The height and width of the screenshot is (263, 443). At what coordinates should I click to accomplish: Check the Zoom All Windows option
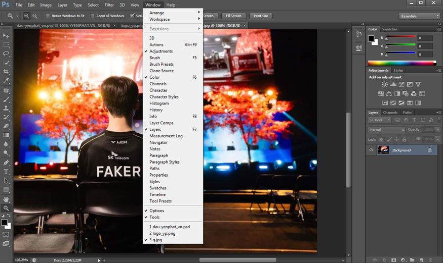(x=92, y=16)
